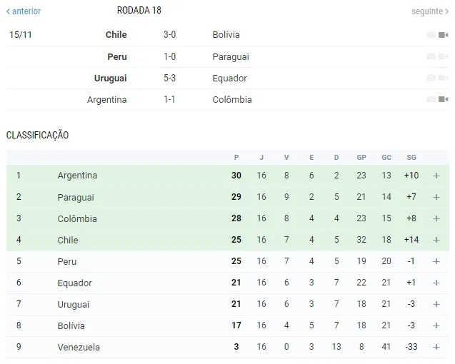Open photo camera icon for Chile vs Bolívia
Screen dimensions: 455x364
431,35
